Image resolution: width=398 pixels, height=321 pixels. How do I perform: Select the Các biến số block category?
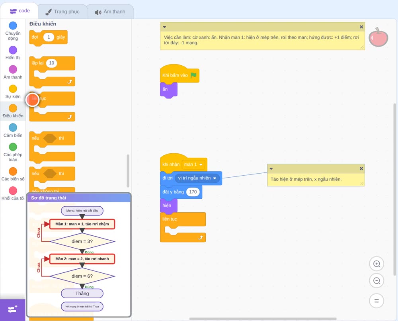pos(13,174)
